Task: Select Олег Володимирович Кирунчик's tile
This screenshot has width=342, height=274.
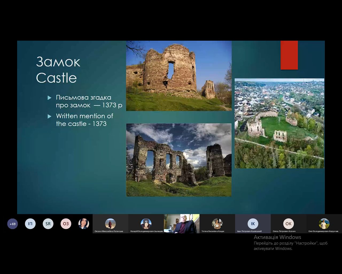Action: pos(324,224)
